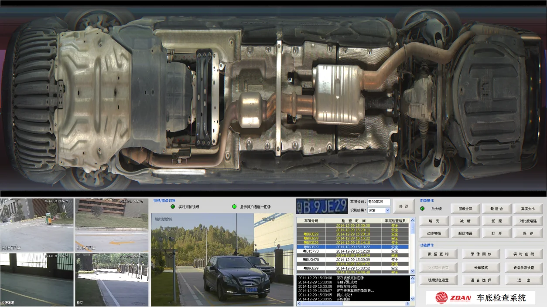547x307 pixels.
Task: Apply 对比度增强 contrast enhancement
Action: coord(528,221)
